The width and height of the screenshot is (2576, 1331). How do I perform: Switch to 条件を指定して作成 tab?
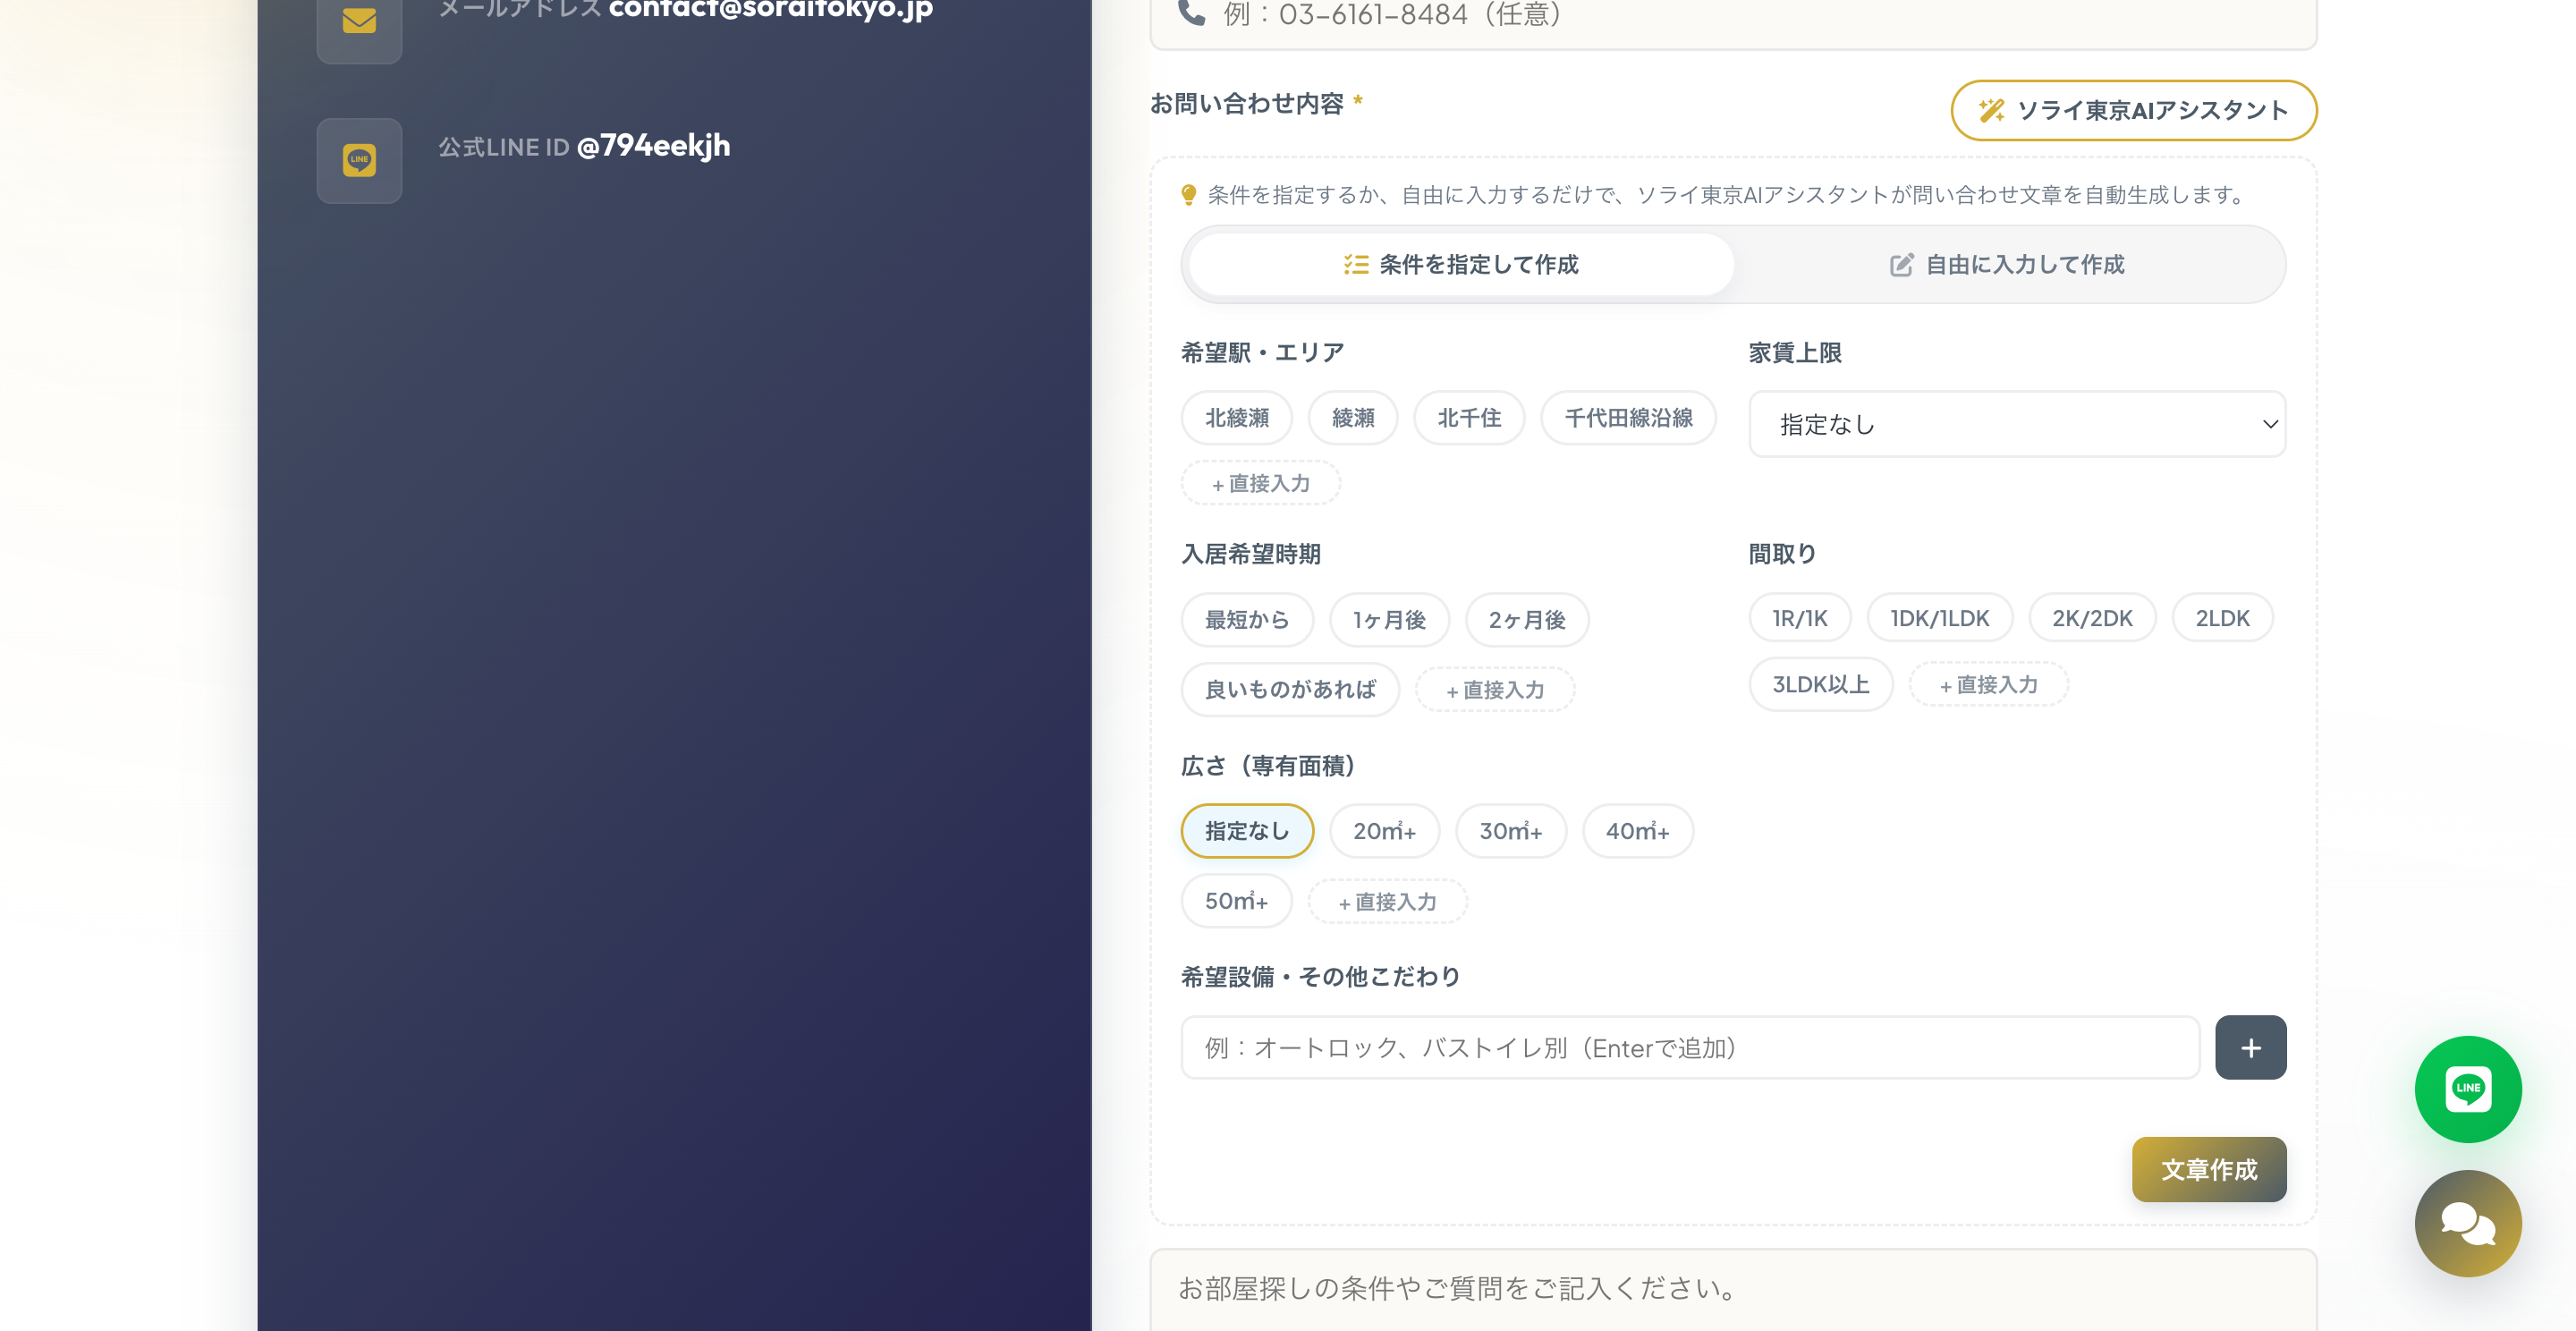pyautogui.click(x=1461, y=264)
